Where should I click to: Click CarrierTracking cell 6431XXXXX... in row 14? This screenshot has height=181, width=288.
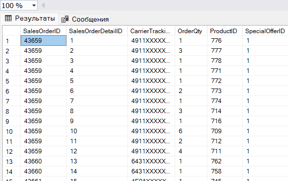click(x=152, y=171)
